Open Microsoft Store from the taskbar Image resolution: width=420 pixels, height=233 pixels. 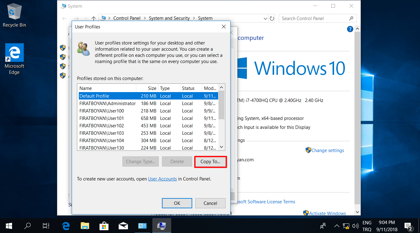[104, 226]
